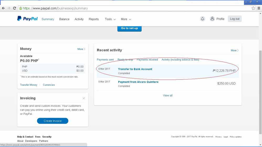This screenshot has height=147, width=262.
Task: Select the Payments sent filter tab
Action: tap(105, 60)
